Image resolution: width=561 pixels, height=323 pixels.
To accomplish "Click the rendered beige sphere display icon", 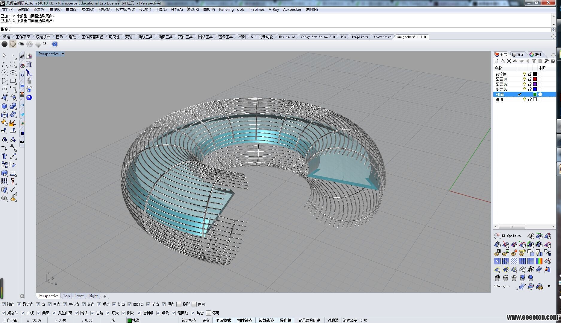I will 13,44.
